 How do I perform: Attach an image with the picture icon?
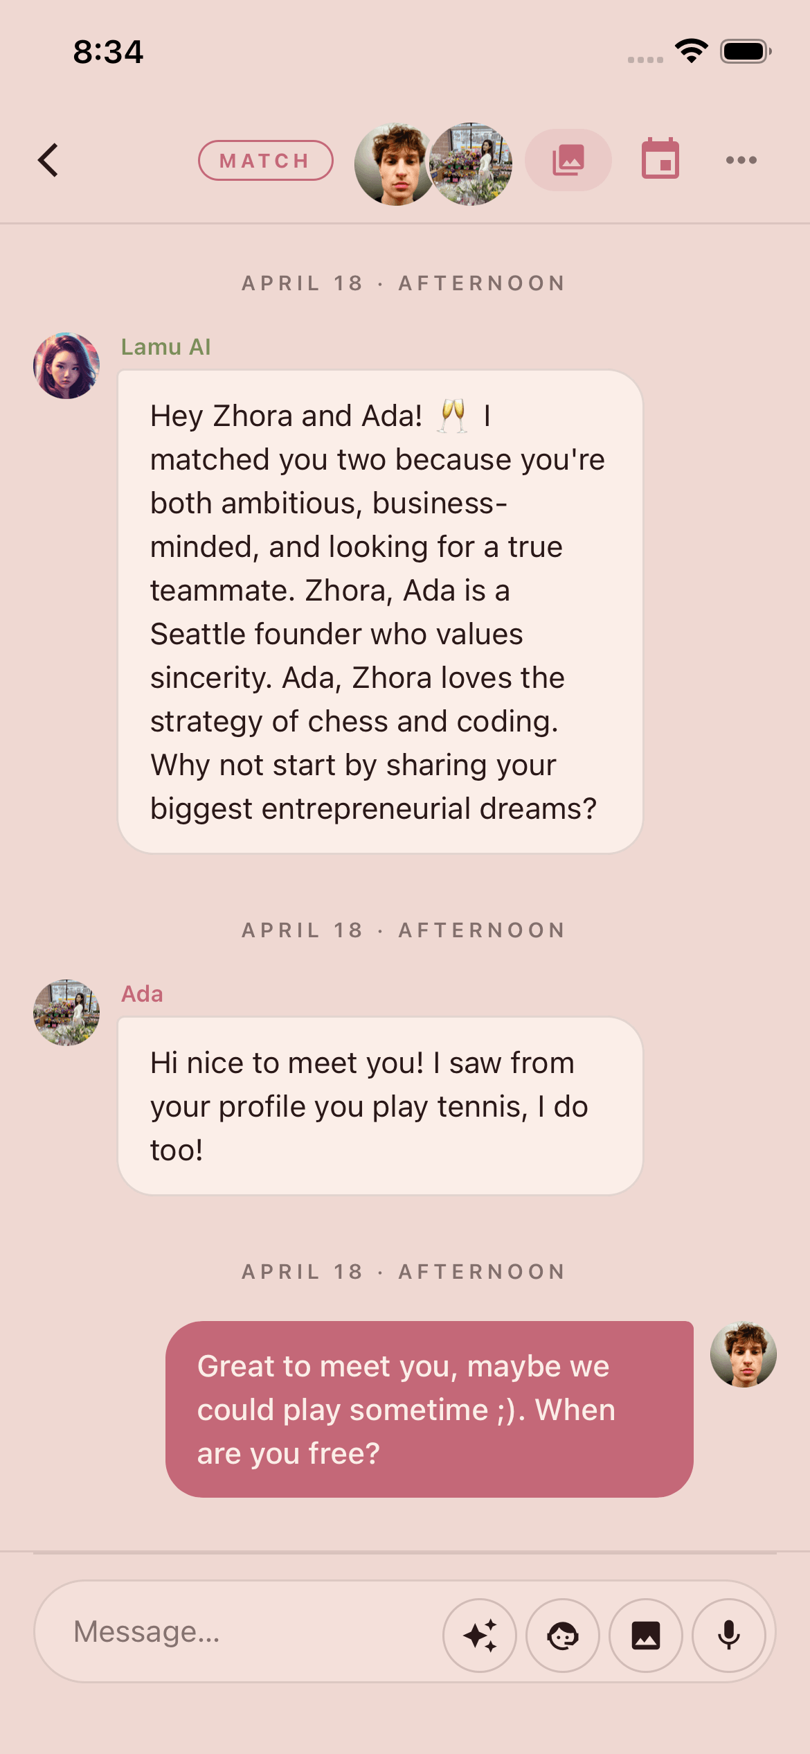click(646, 1636)
